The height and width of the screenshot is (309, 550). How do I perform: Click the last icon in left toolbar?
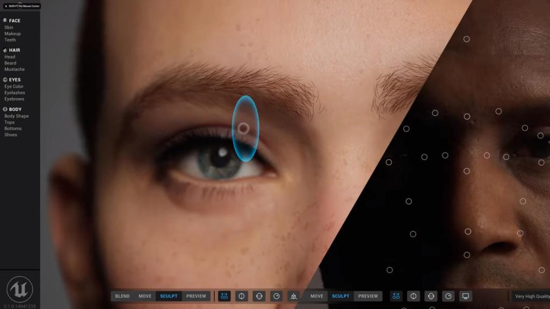[x=293, y=296]
